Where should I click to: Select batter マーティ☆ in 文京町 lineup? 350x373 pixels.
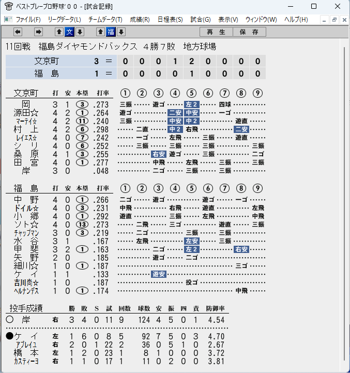tap(26, 121)
